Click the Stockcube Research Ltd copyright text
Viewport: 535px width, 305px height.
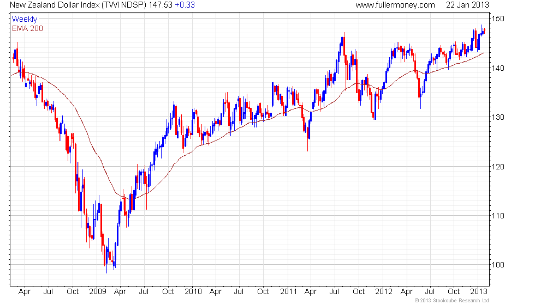[x=452, y=300]
